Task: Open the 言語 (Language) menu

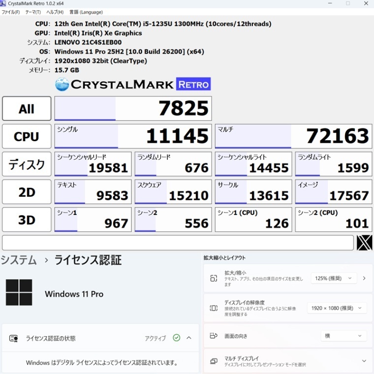Action: 86,12
